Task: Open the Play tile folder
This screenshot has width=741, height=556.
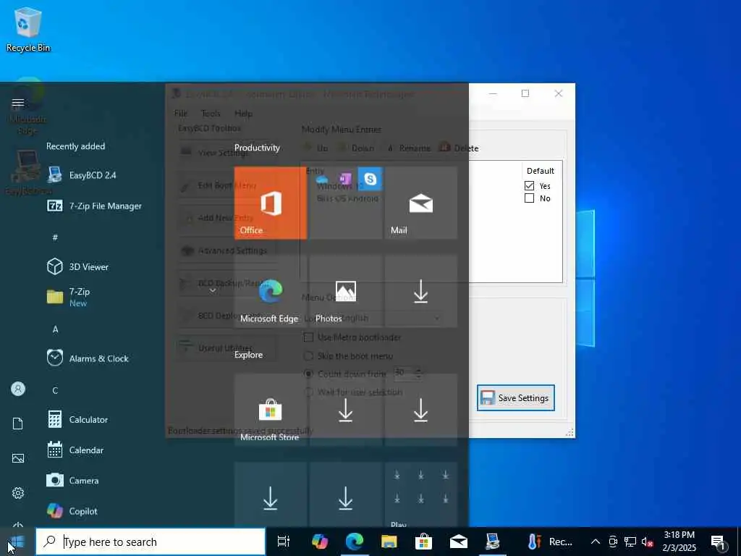Action: click(421, 494)
